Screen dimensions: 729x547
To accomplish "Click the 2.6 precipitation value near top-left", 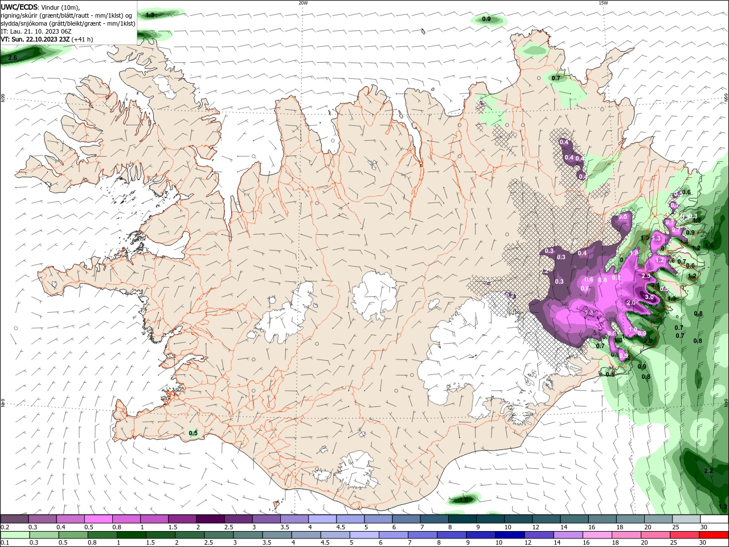I will [13, 58].
